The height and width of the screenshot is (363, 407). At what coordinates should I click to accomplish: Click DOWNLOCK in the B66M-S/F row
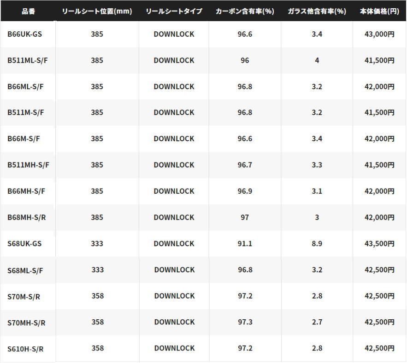coord(174,138)
